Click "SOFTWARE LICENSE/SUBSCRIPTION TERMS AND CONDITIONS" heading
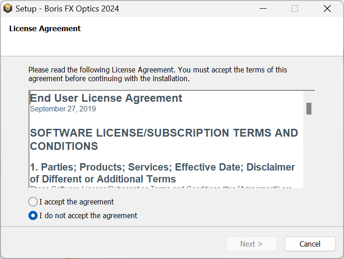This screenshot has width=344, height=259. (164, 139)
